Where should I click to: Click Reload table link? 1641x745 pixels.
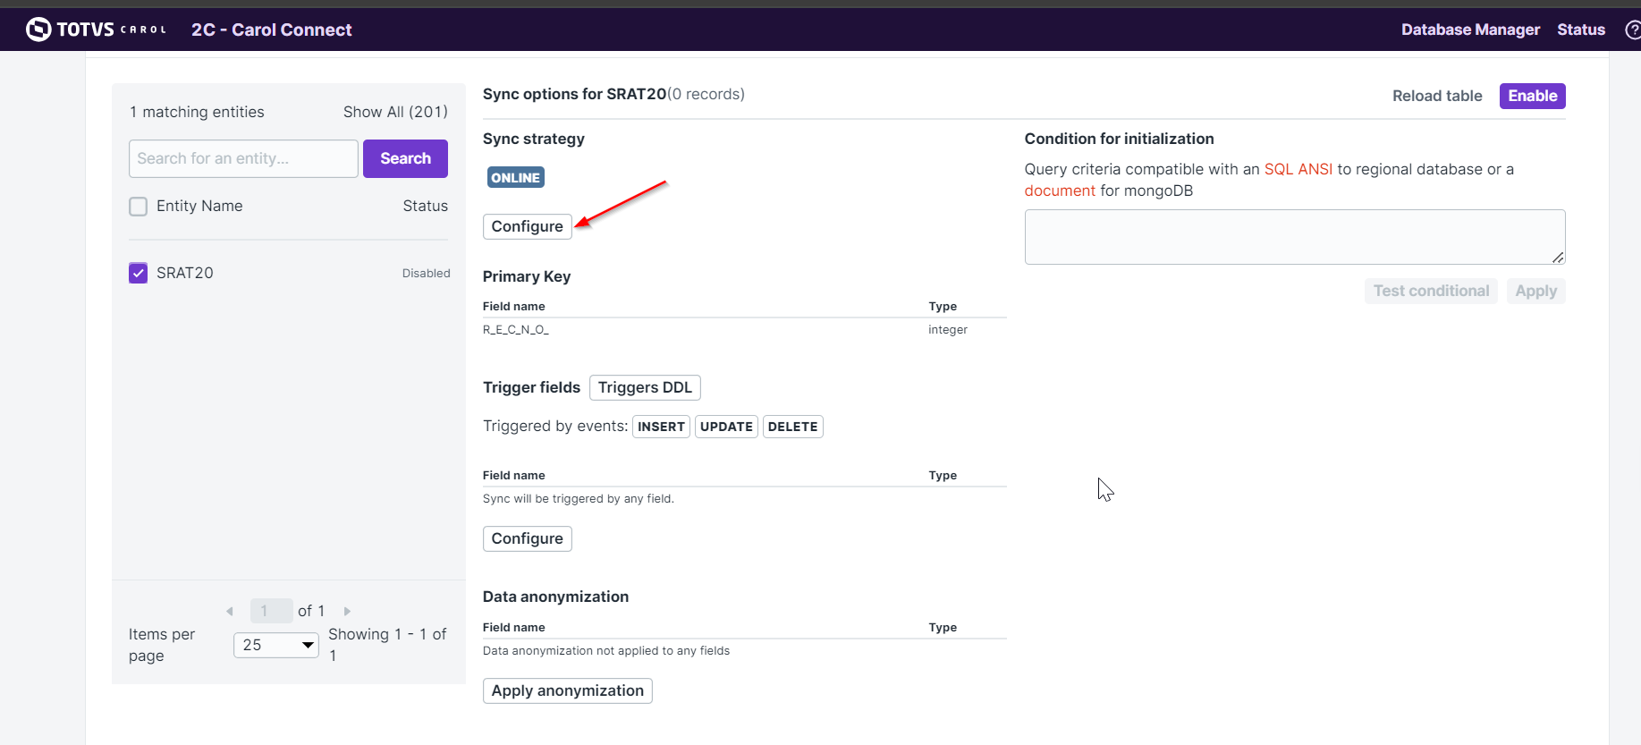pos(1436,96)
